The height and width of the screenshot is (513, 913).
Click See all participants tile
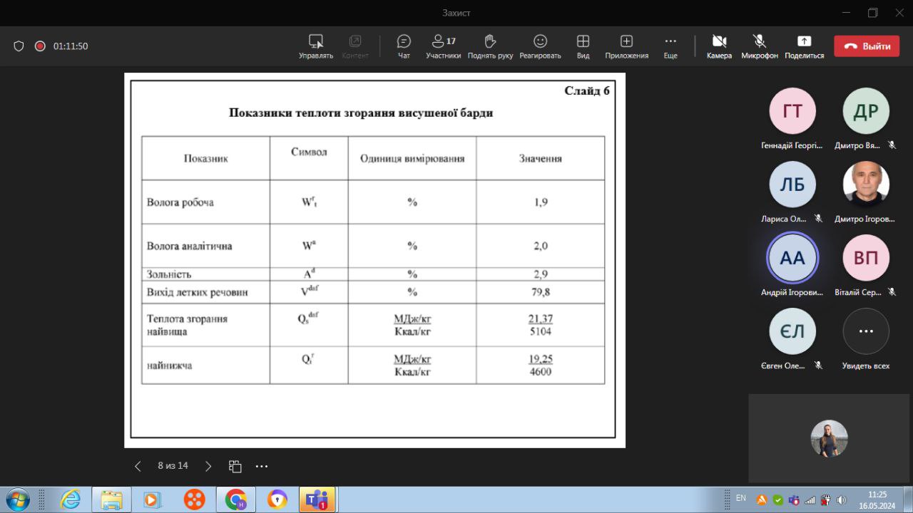pyautogui.click(x=866, y=339)
